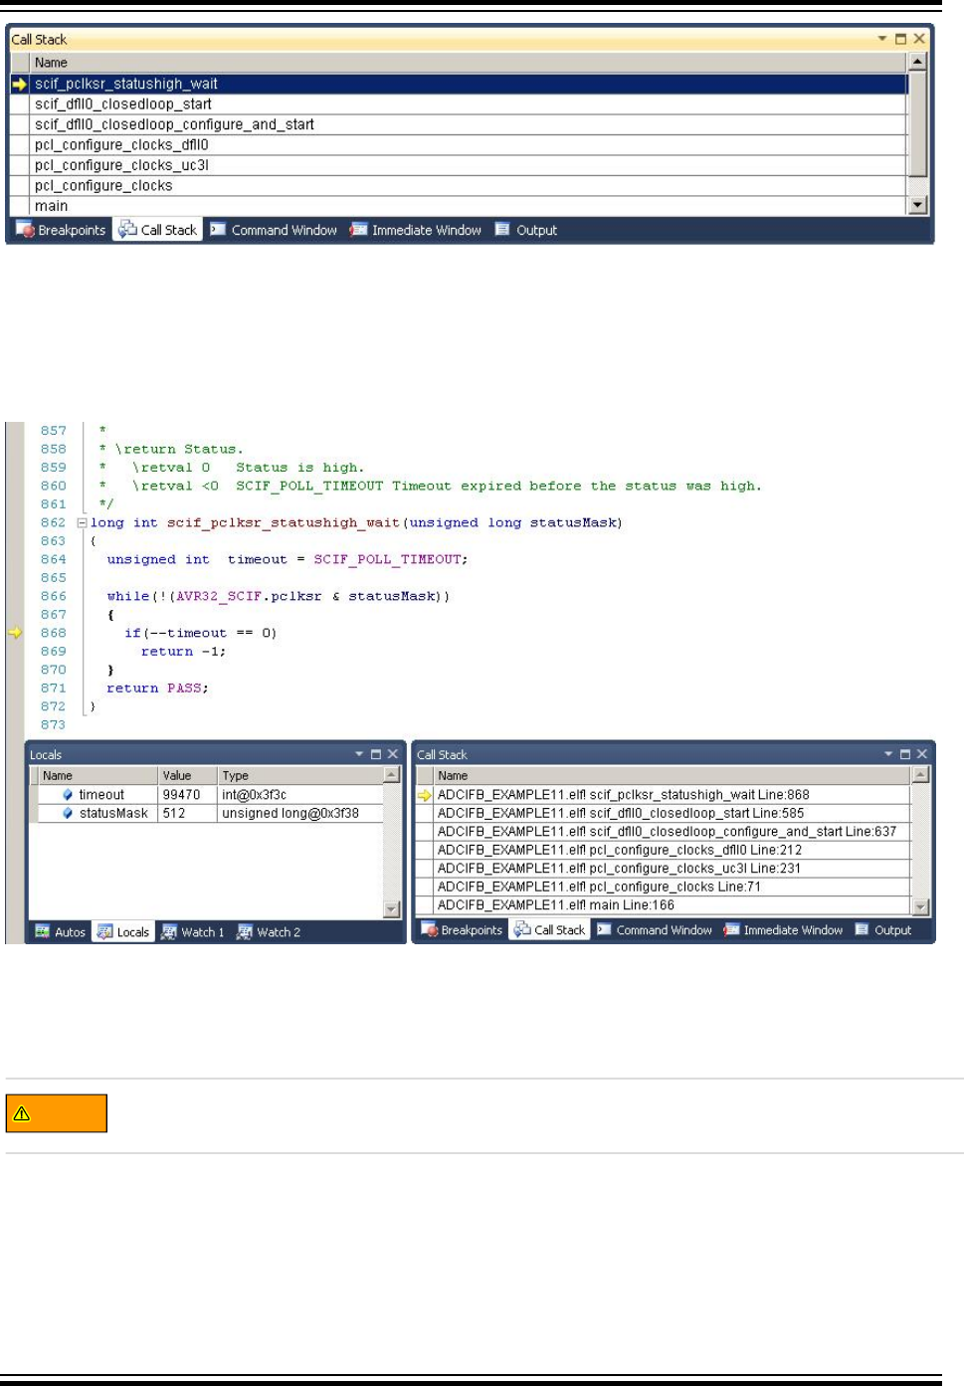Open Call Stack tab in top panel
The image size is (964, 1386).
pyautogui.click(x=157, y=230)
